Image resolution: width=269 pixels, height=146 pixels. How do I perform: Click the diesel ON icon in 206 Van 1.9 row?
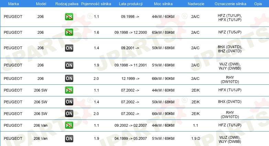pos(69,138)
